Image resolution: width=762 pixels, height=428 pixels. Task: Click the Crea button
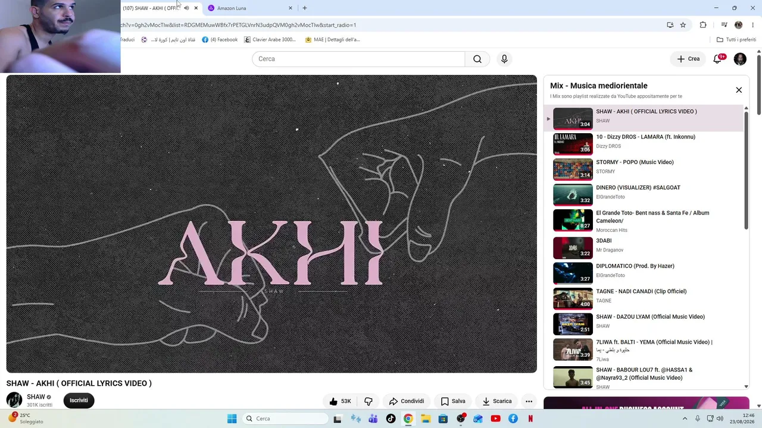688,59
